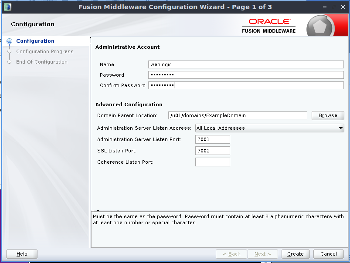The image size is (350, 263).
Task: Close the Configuration Wizard window
Action: [x=343, y=7]
